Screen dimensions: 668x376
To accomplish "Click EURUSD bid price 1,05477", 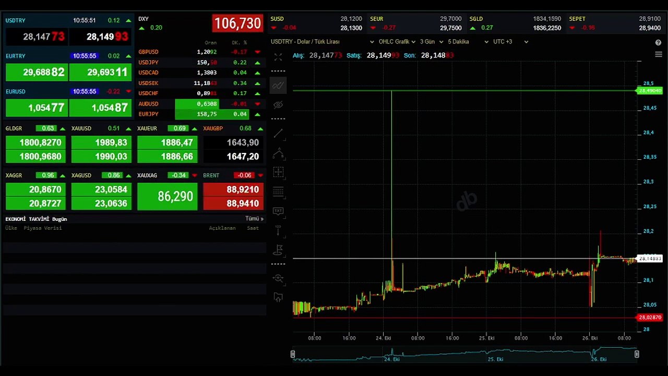I will click(36, 108).
